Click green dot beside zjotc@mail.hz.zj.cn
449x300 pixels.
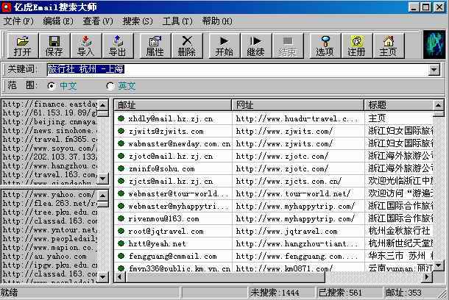(x=121, y=156)
